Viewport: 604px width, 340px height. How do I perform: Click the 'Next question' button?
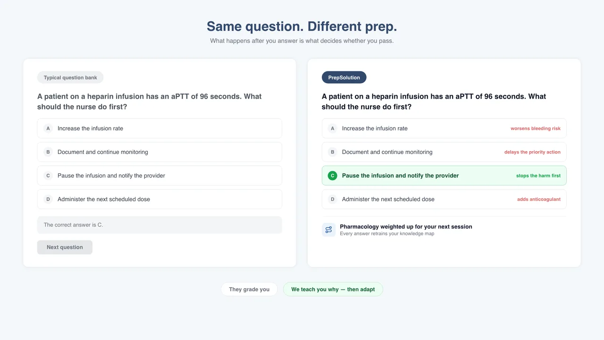[65, 247]
